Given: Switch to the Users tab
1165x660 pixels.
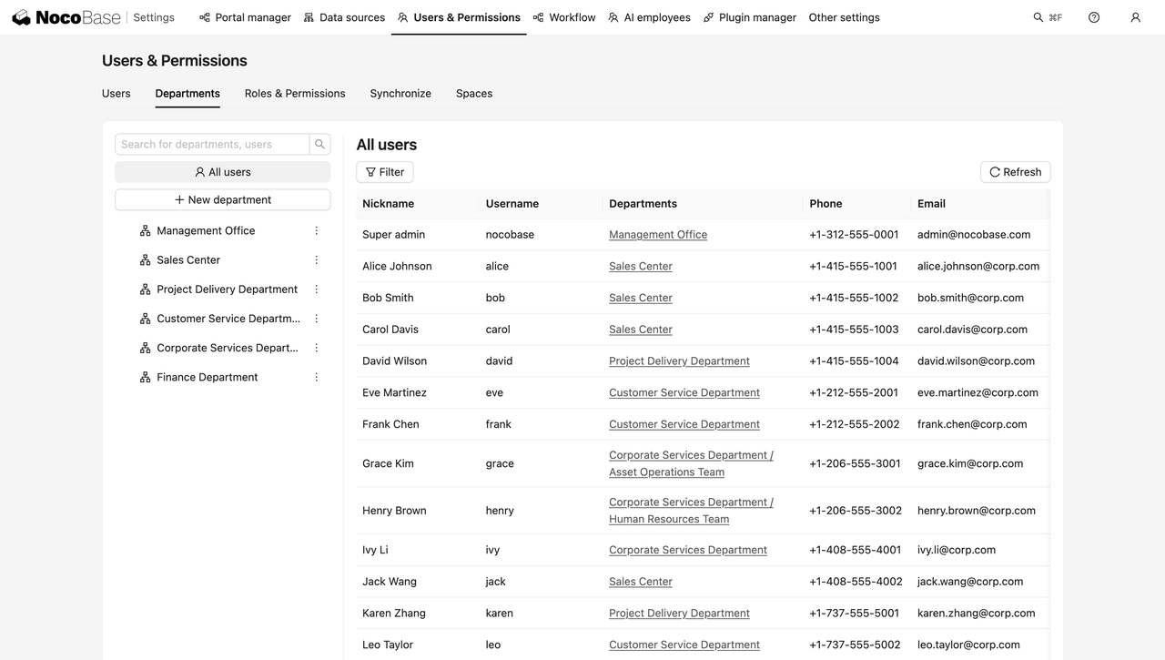Looking at the screenshot, I should pyautogui.click(x=116, y=93).
